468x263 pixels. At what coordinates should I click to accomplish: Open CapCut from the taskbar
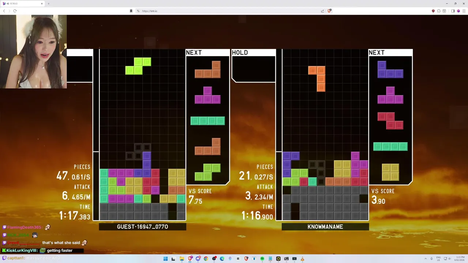tap(238, 259)
